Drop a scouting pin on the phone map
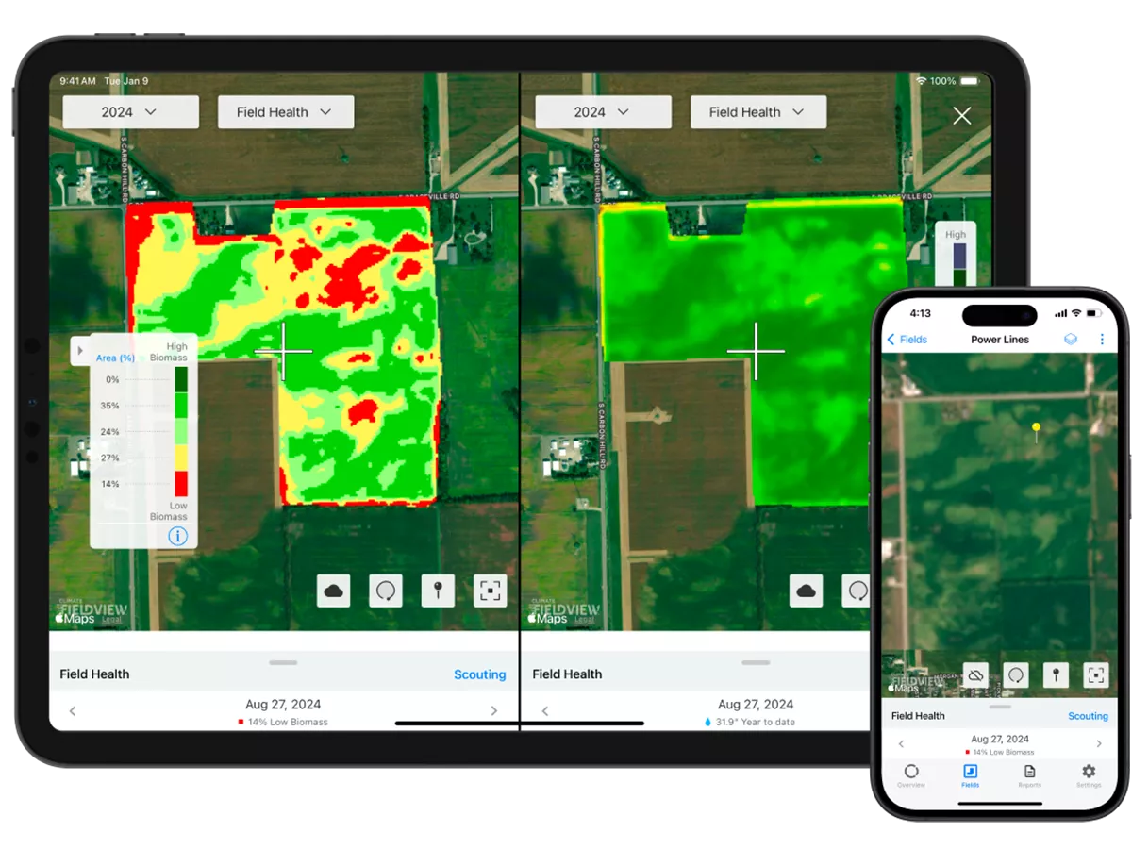 tap(1055, 674)
